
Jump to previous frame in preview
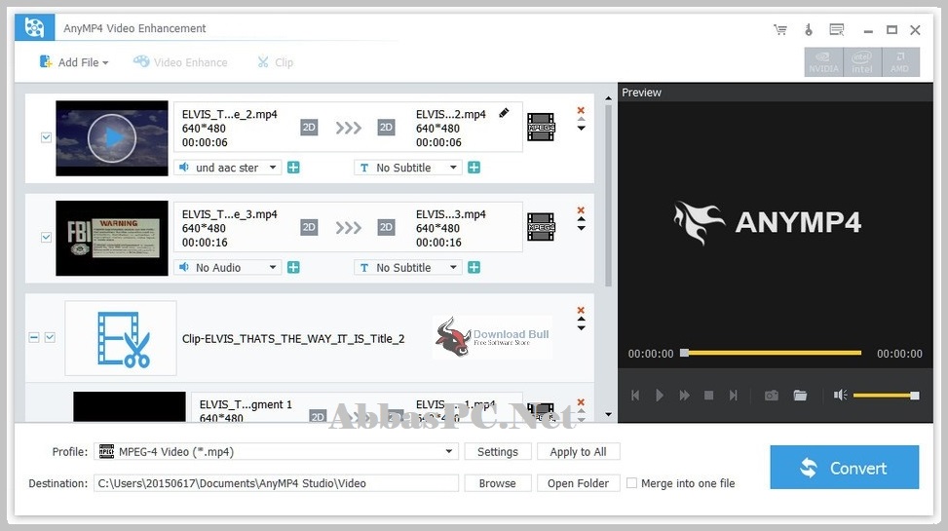[x=635, y=396]
